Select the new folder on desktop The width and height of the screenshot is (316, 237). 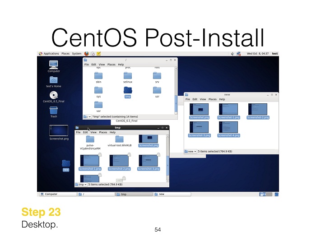pyautogui.click(x=66, y=166)
